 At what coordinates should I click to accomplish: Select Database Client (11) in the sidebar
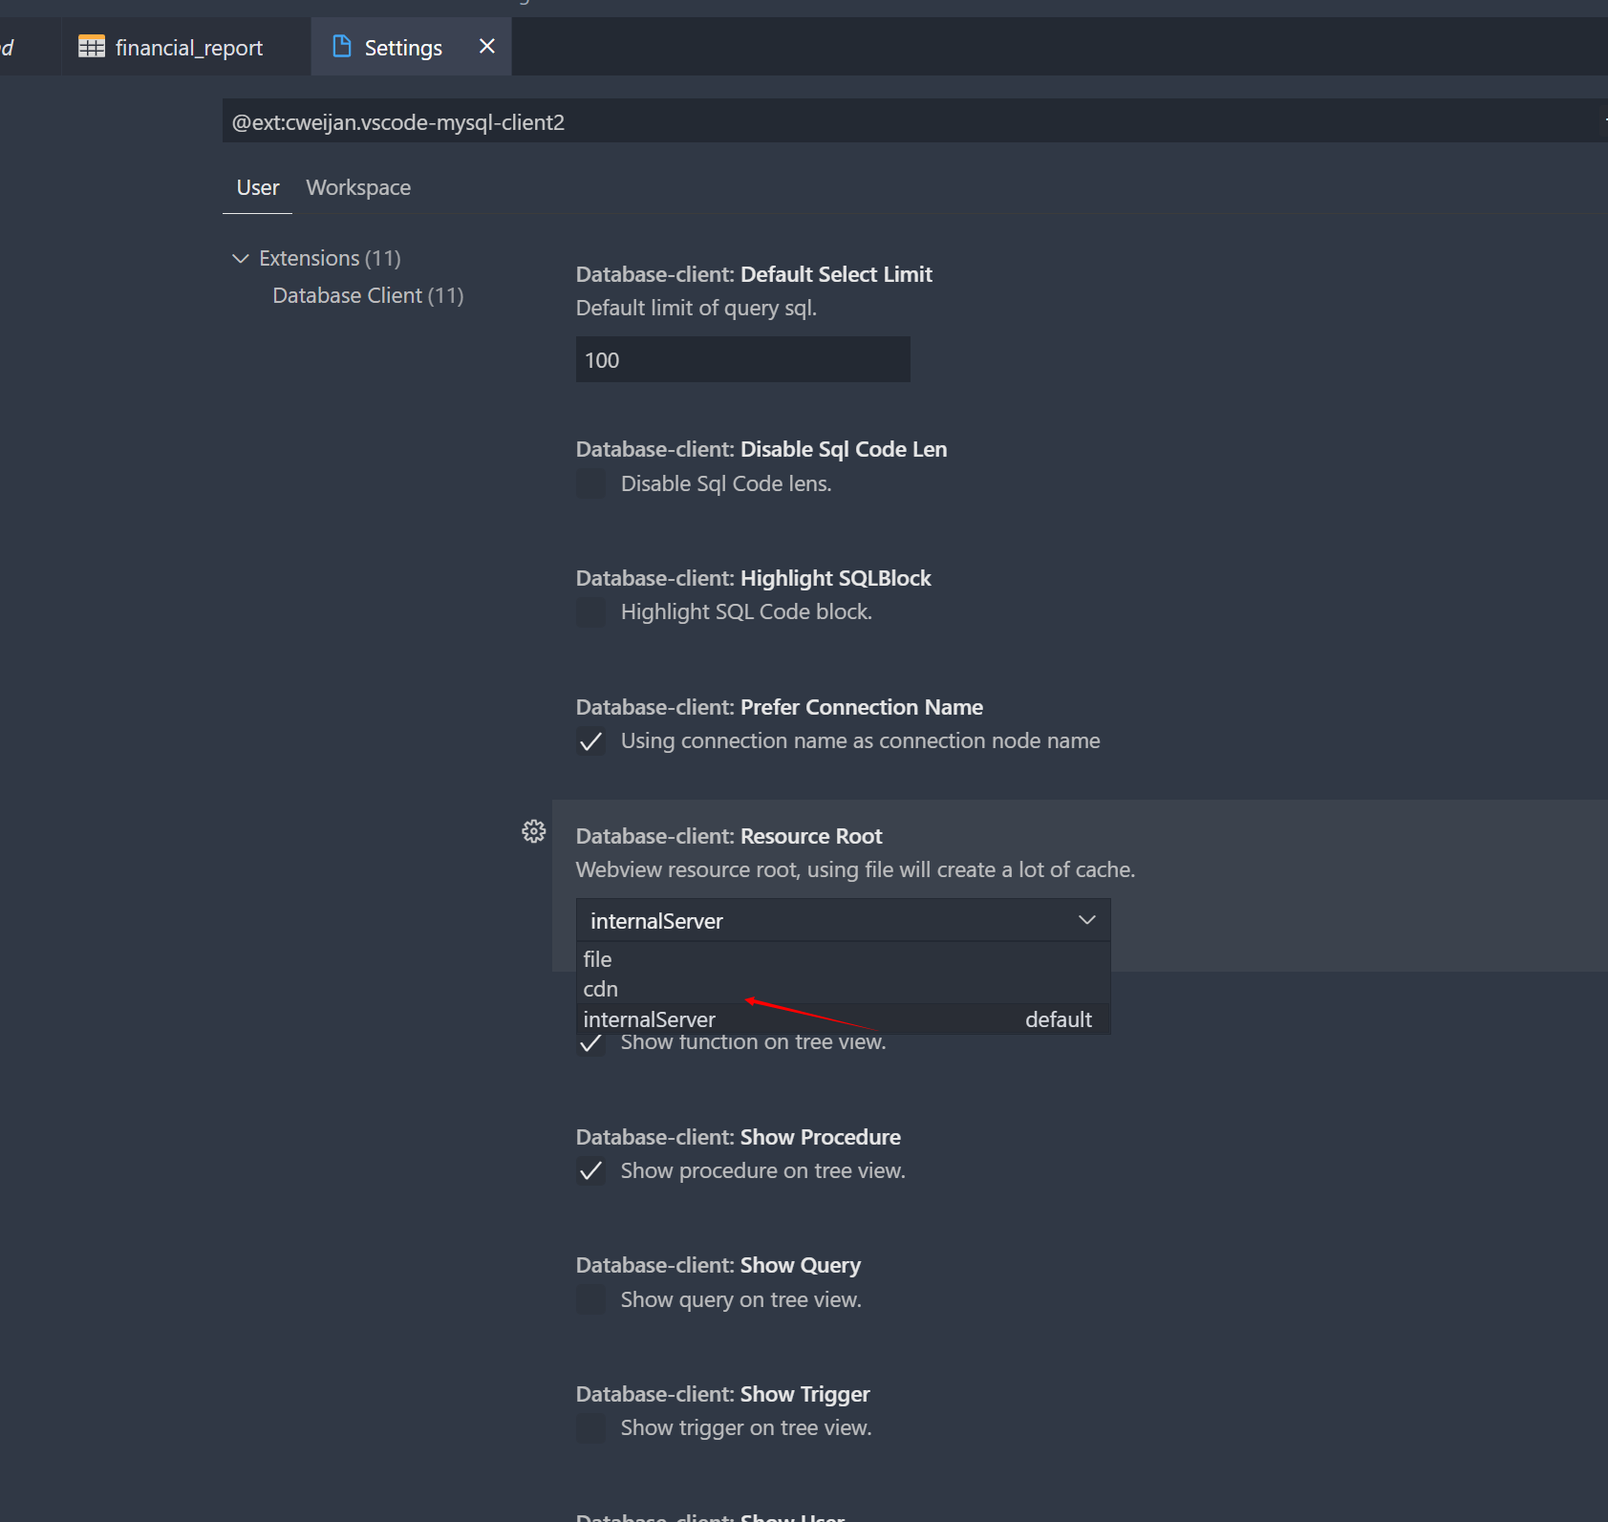pos(367,295)
